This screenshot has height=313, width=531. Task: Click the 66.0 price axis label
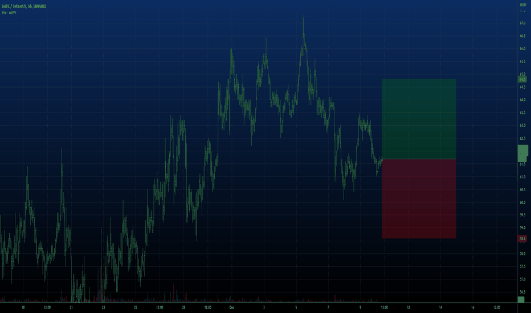pos(522,49)
